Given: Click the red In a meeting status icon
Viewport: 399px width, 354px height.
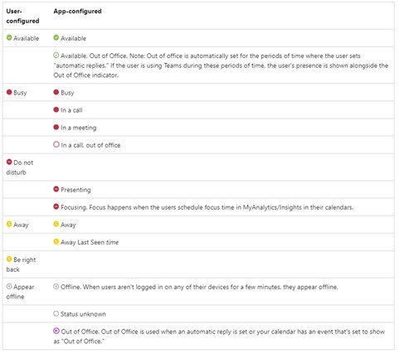Looking at the screenshot, I should pyautogui.click(x=56, y=127).
